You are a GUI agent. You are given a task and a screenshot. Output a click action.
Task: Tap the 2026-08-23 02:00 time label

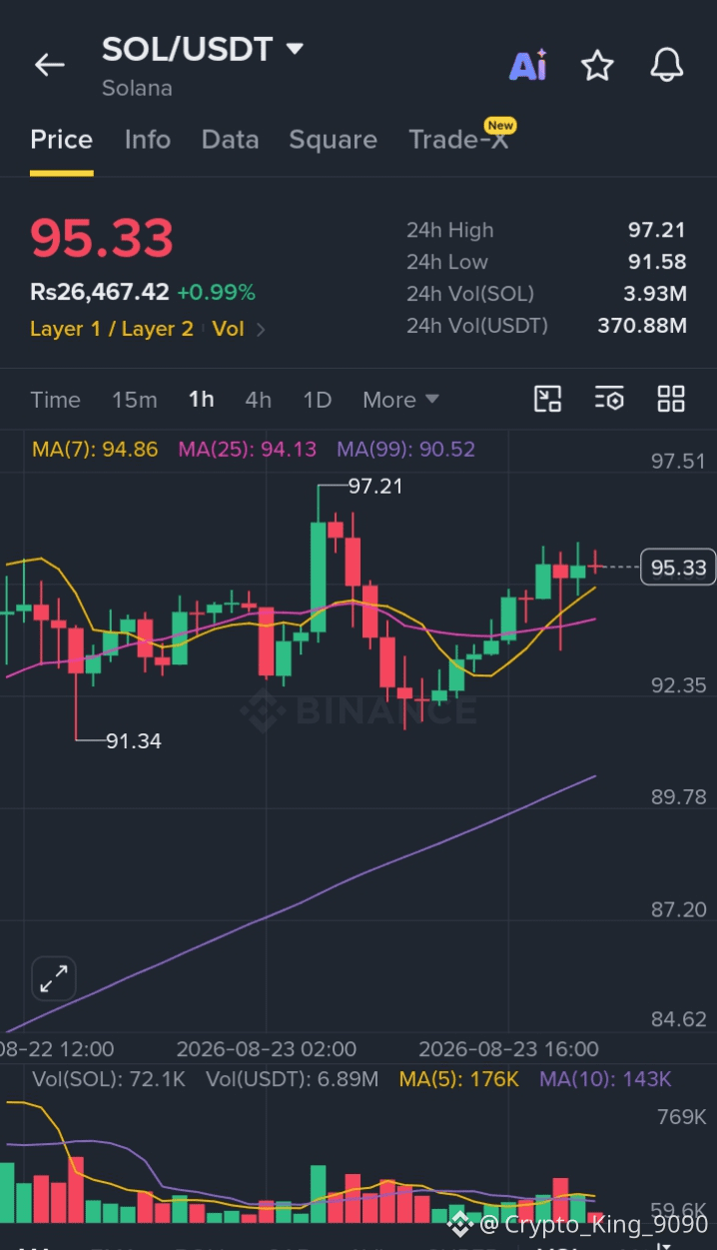pyautogui.click(x=266, y=1049)
